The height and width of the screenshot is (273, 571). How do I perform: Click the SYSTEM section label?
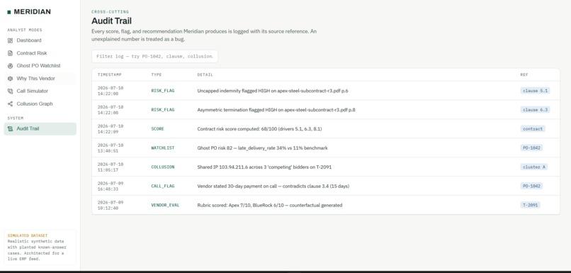(16, 118)
